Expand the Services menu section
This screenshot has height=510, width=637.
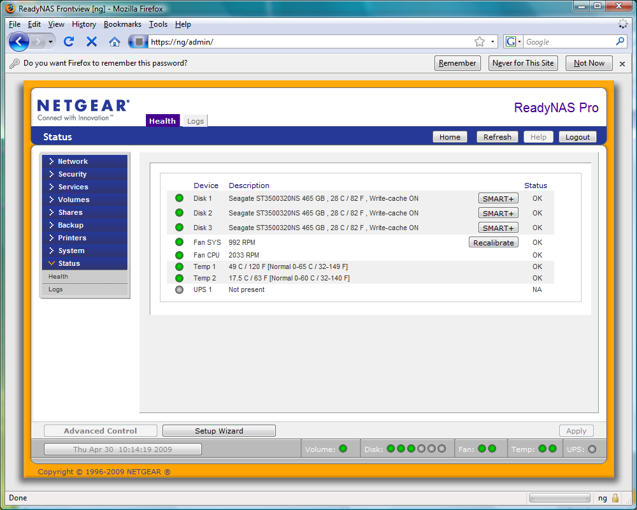click(x=85, y=187)
